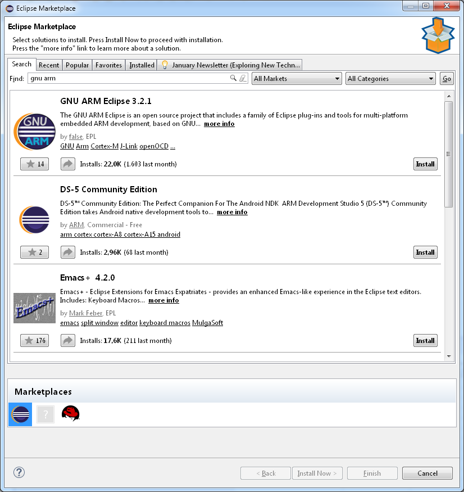Viewport: 464px width, 492px height.
Task: Clear the search text with eraser icon
Action: 243,79
